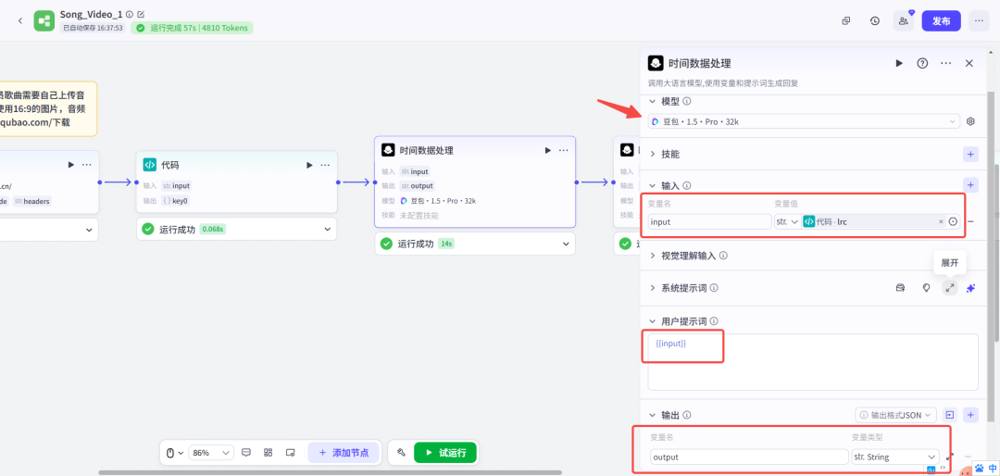This screenshot has height=476, width=1000.
Task: Click the duplicate workflow icon in header
Action: coord(846,20)
